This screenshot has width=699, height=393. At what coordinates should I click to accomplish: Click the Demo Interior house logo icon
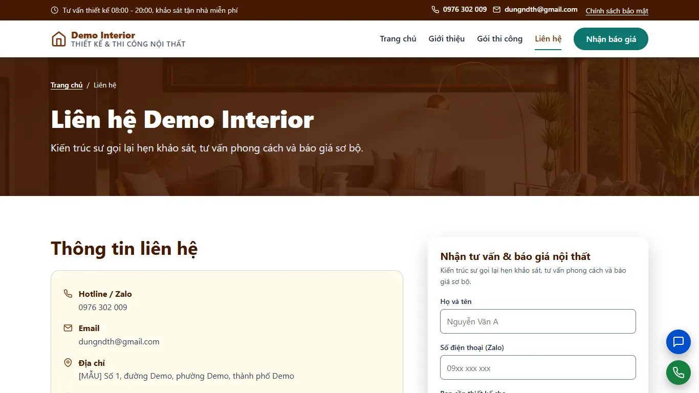tap(59, 39)
